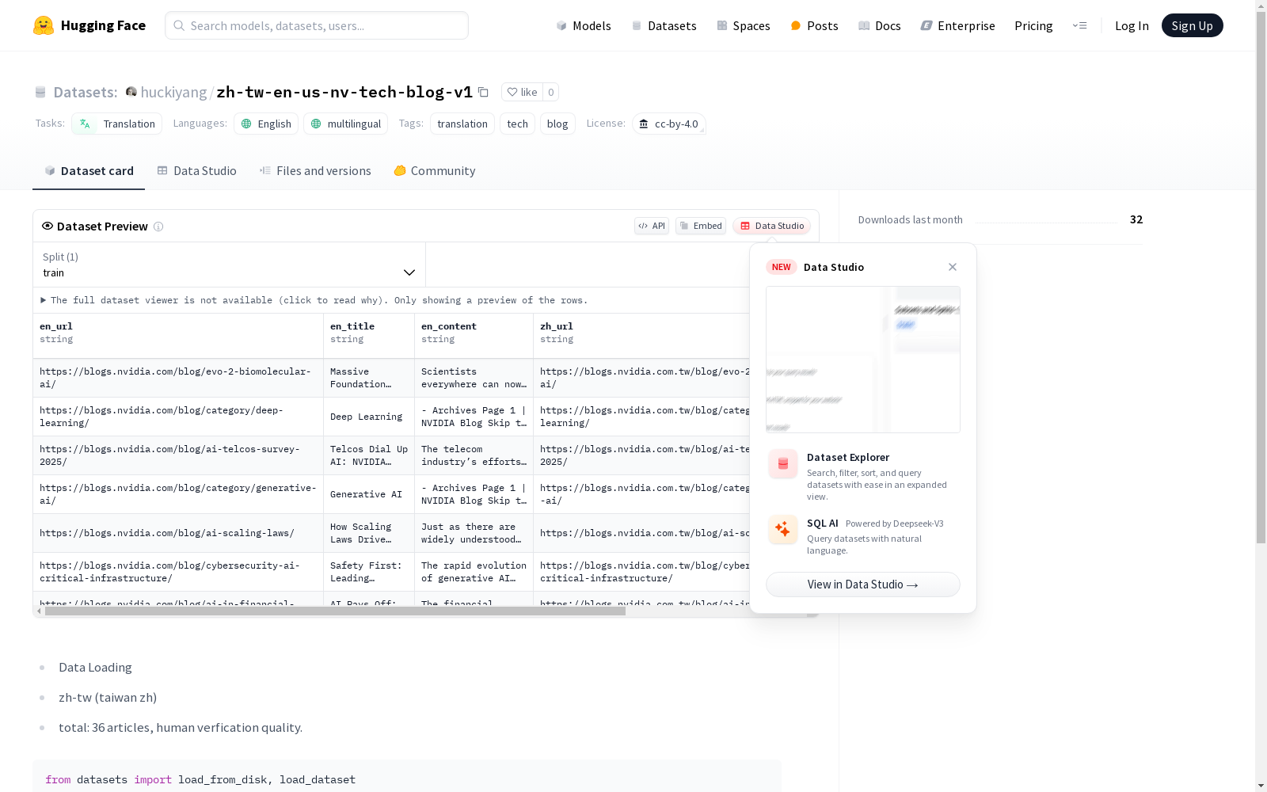This screenshot has width=1267, height=792.
Task: Click the Sign Up button
Action: 1192,25
